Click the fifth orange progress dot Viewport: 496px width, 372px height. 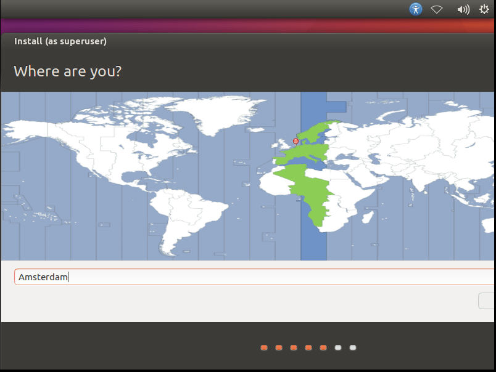point(323,348)
